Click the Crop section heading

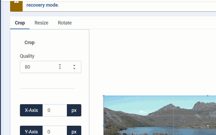(x=29, y=43)
